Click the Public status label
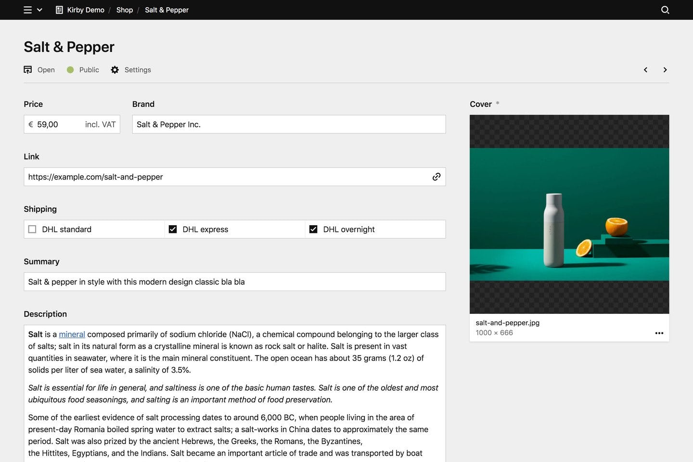693x462 pixels. tap(89, 70)
